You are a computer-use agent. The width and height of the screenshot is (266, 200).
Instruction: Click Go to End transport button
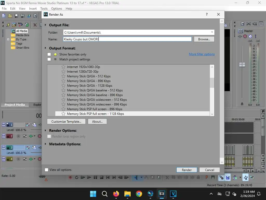click(114, 177)
